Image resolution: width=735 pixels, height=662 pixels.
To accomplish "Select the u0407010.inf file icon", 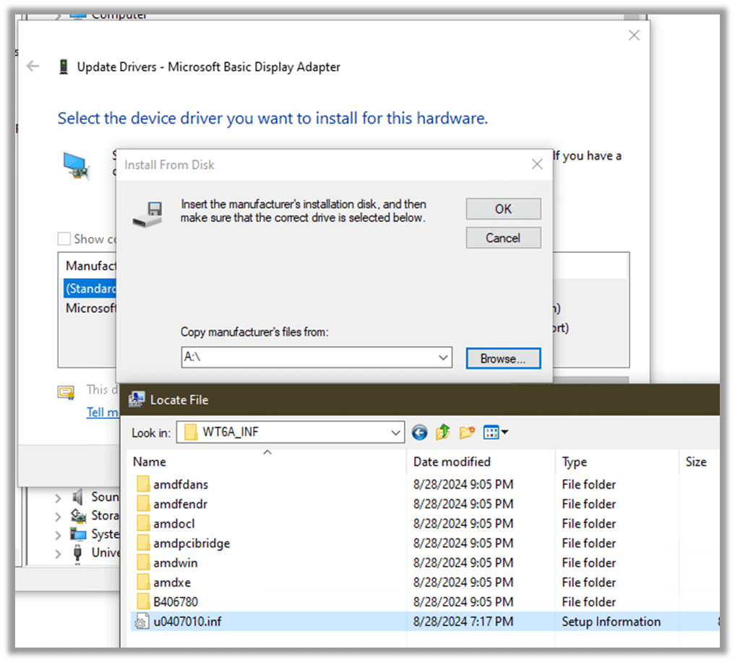I will point(142,622).
